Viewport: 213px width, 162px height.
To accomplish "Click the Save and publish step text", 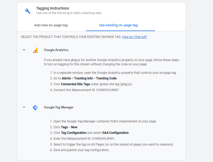I will (81, 150).
